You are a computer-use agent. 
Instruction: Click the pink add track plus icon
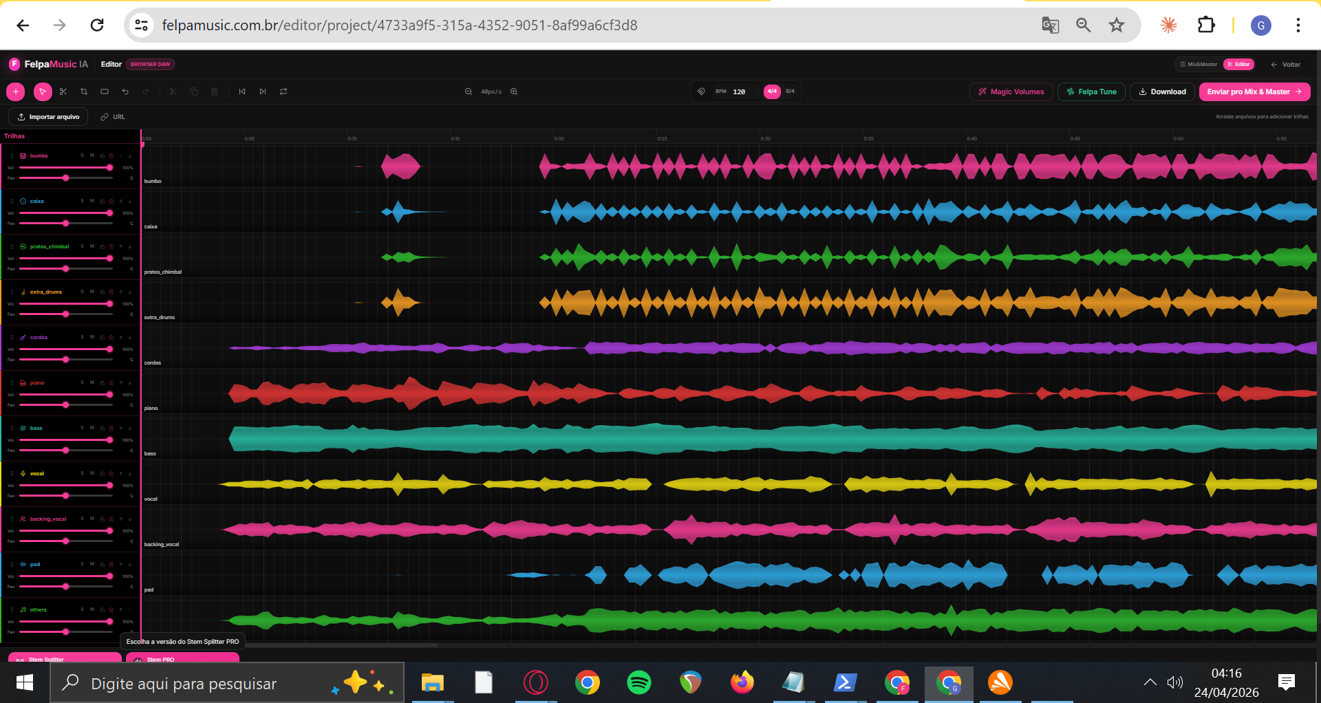pos(15,91)
